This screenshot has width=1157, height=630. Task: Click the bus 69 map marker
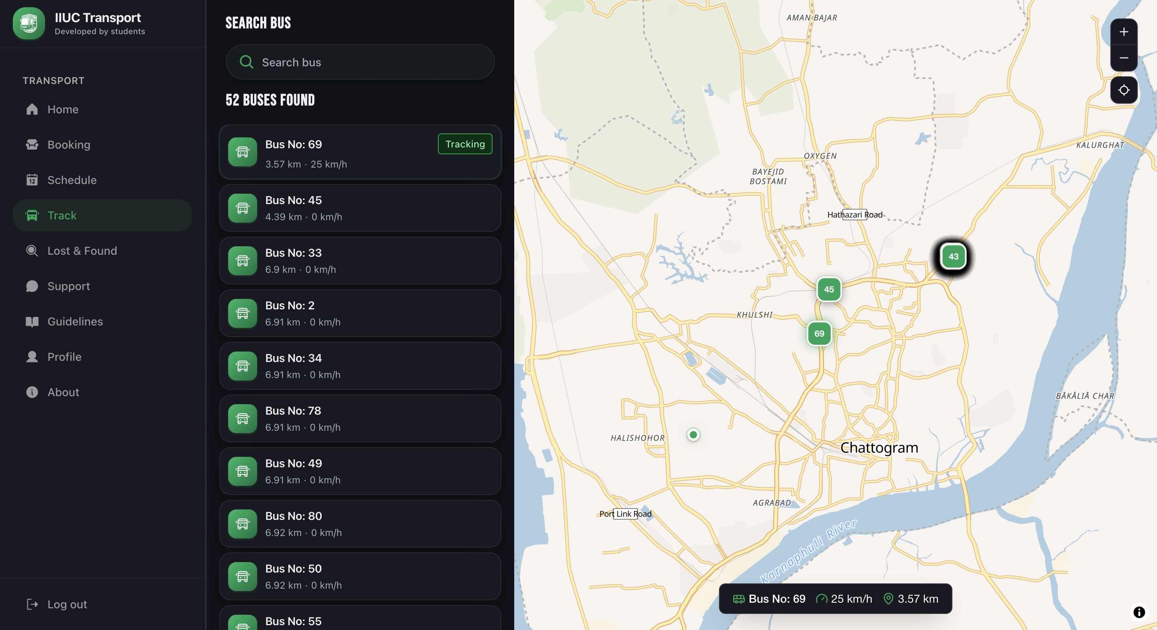click(x=819, y=333)
